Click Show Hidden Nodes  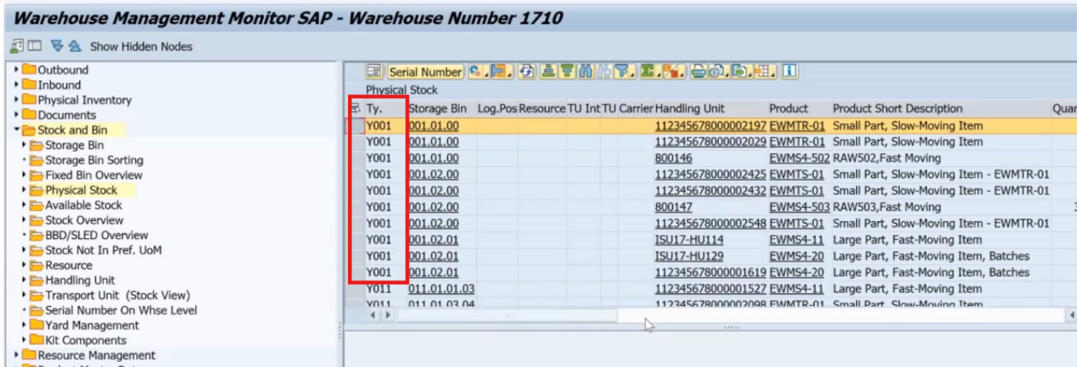point(141,47)
